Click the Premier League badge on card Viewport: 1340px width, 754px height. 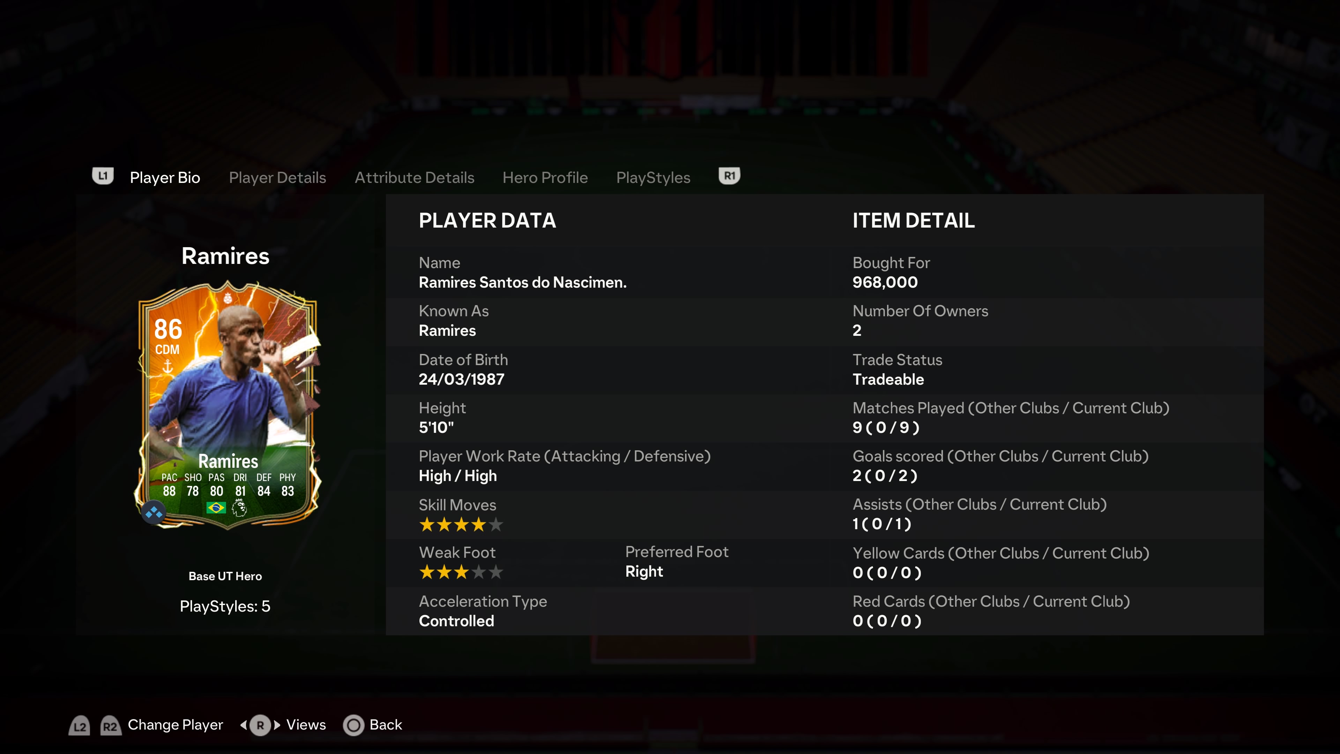coord(239,508)
